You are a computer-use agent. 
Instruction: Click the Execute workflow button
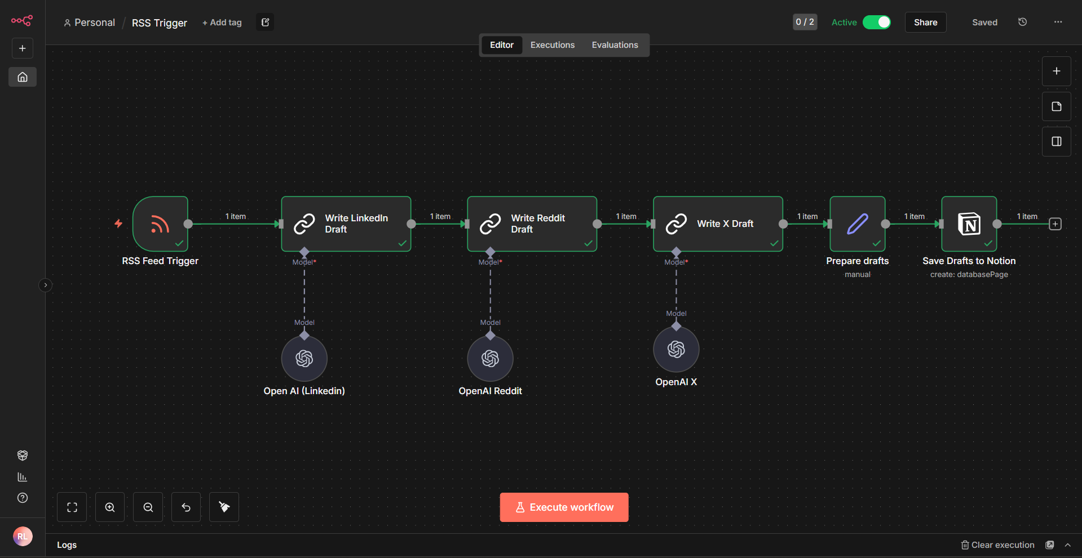pos(564,507)
